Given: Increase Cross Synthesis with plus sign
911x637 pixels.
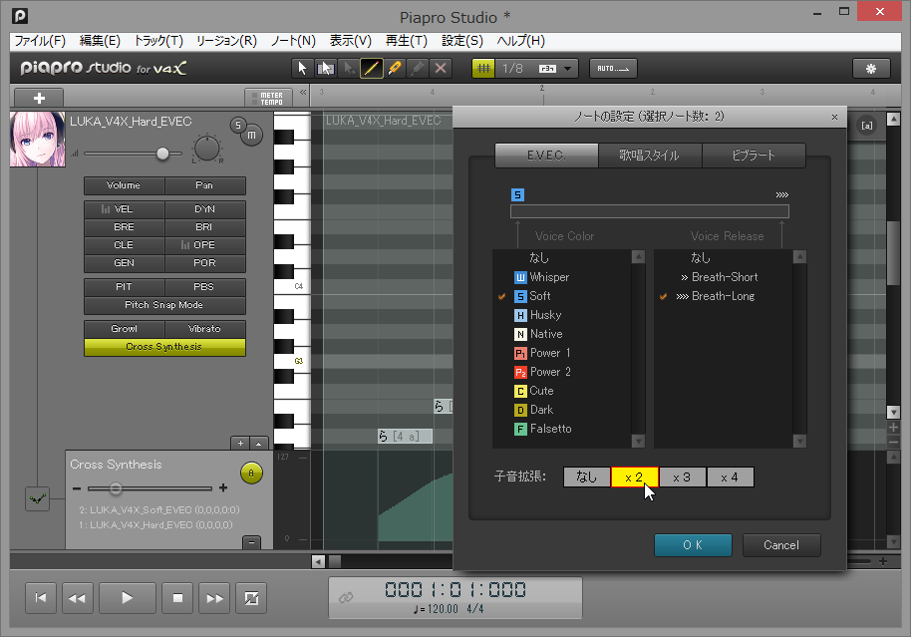Looking at the screenshot, I should [x=223, y=488].
